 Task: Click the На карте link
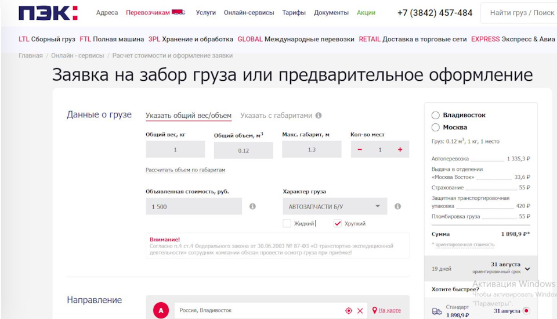click(390, 310)
